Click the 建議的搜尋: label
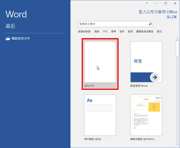The image size is (180, 148). (85, 32)
